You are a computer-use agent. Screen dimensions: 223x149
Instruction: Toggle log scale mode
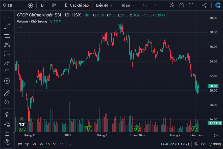click(203, 144)
